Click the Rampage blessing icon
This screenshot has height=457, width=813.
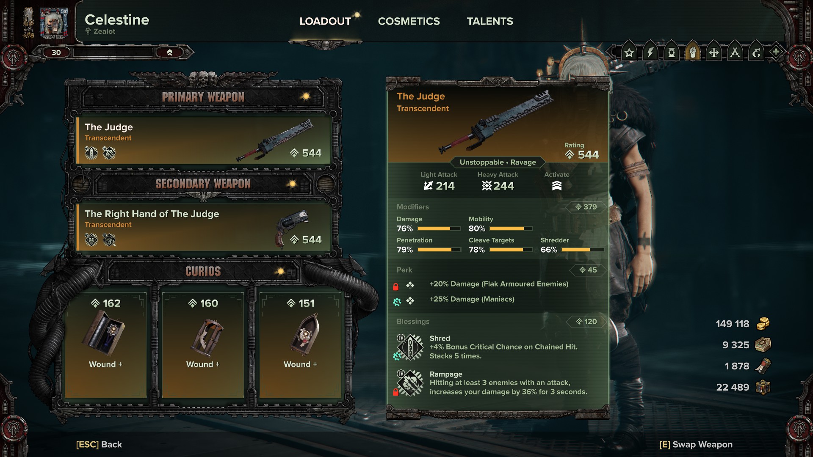pos(409,383)
